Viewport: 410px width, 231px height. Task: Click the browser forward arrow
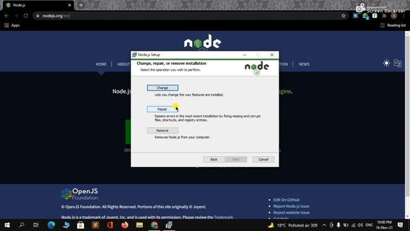[16, 15]
